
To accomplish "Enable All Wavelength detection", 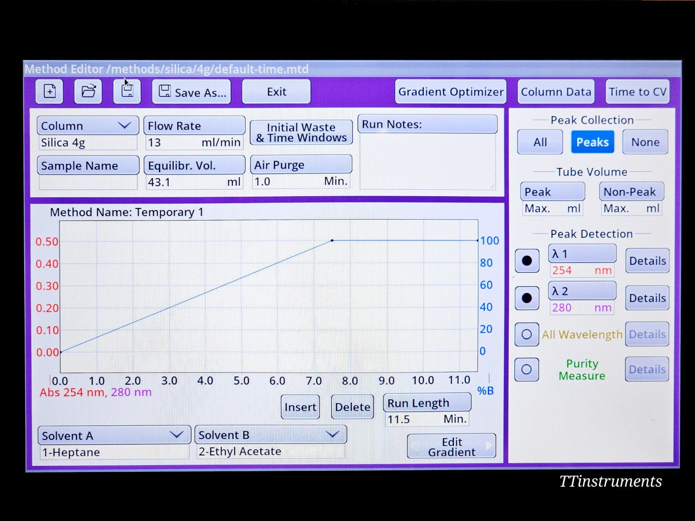I will [527, 334].
